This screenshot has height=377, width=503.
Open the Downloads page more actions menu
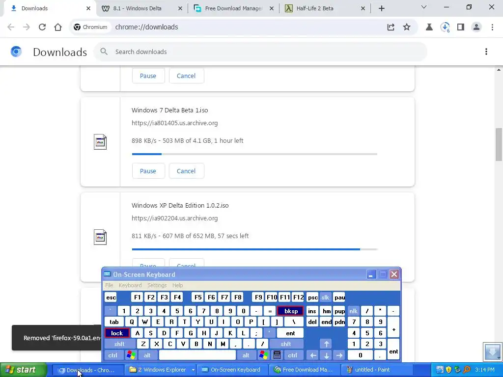(486, 52)
